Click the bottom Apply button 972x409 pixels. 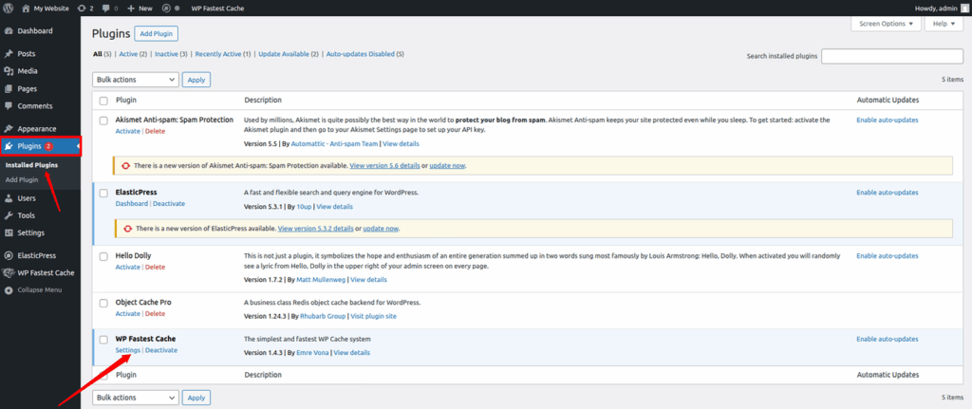click(196, 398)
